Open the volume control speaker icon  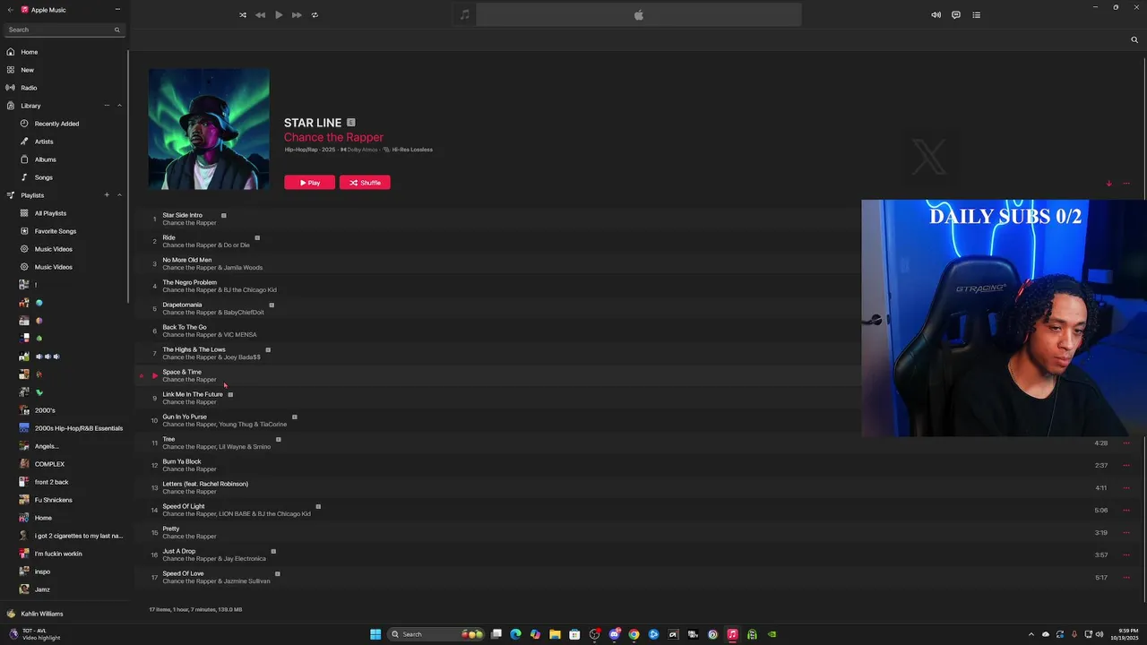coord(936,15)
